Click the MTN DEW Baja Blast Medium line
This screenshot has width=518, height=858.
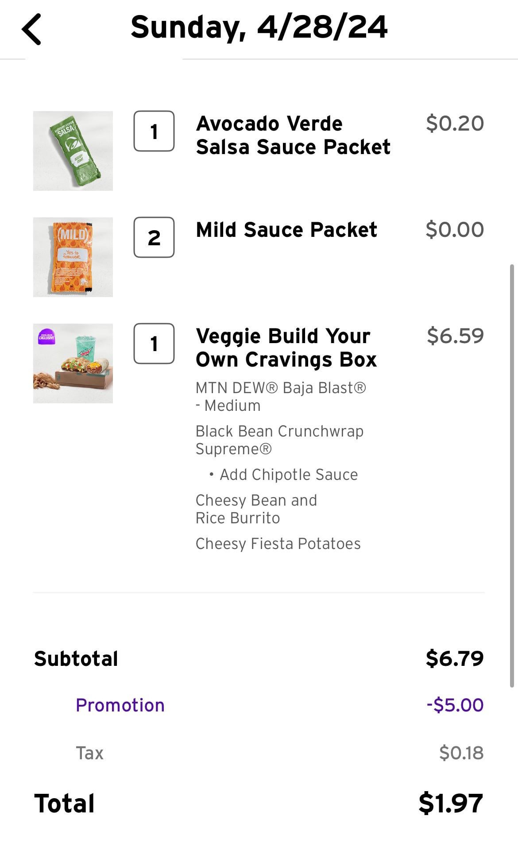coord(281,396)
